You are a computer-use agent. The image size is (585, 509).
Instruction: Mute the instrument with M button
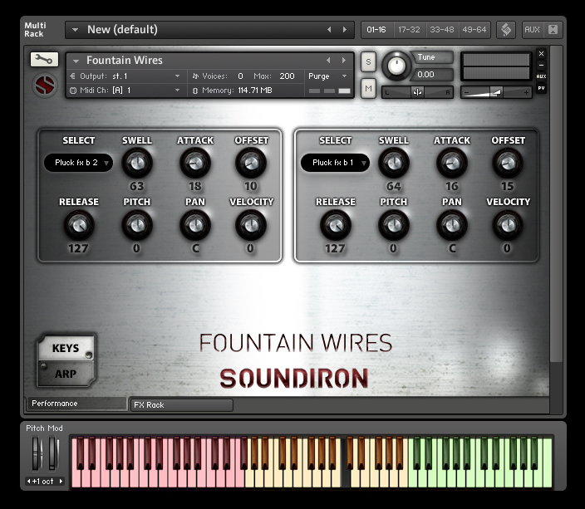[368, 88]
